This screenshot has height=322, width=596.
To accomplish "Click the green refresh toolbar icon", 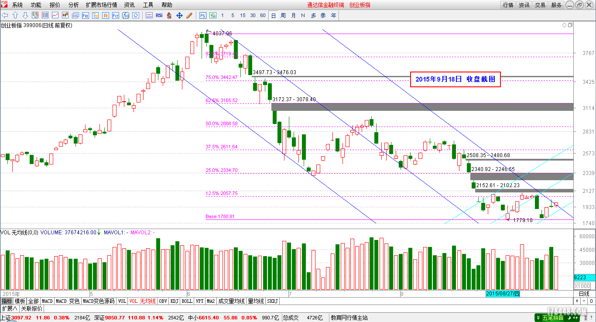I will pos(213,15).
